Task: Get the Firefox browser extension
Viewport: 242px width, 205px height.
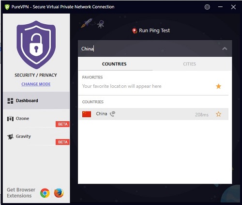Action: [x=59, y=193]
